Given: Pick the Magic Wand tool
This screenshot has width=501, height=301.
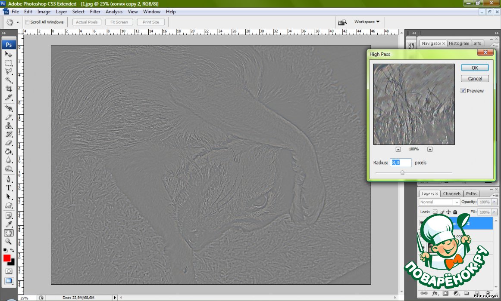Looking at the screenshot, I should 9,80.
